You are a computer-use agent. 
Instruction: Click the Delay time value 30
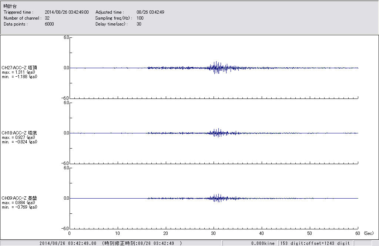pyautogui.click(x=139, y=24)
